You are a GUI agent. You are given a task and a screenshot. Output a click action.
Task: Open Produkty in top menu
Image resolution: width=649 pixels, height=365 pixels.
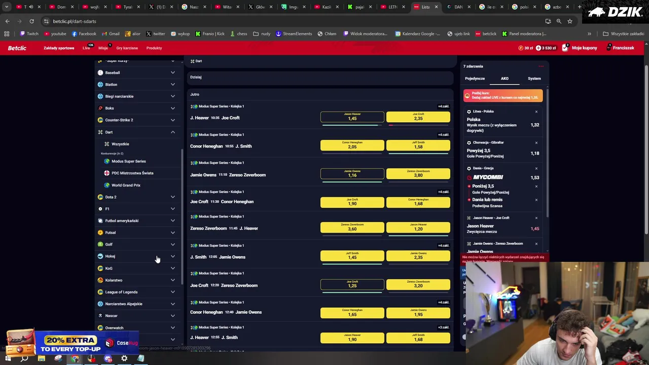tap(154, 48)
